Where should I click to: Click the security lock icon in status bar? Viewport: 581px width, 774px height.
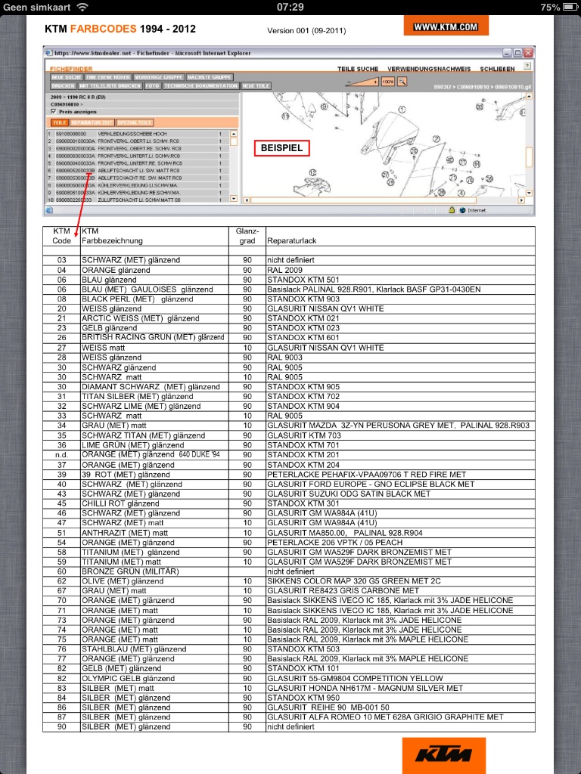(x=452, y=210)
